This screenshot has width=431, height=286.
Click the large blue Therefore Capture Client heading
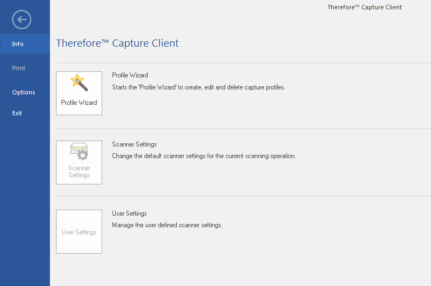117,43
